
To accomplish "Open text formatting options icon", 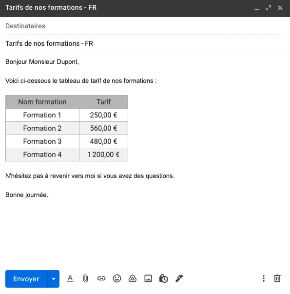I will click(x=70, y=278).
